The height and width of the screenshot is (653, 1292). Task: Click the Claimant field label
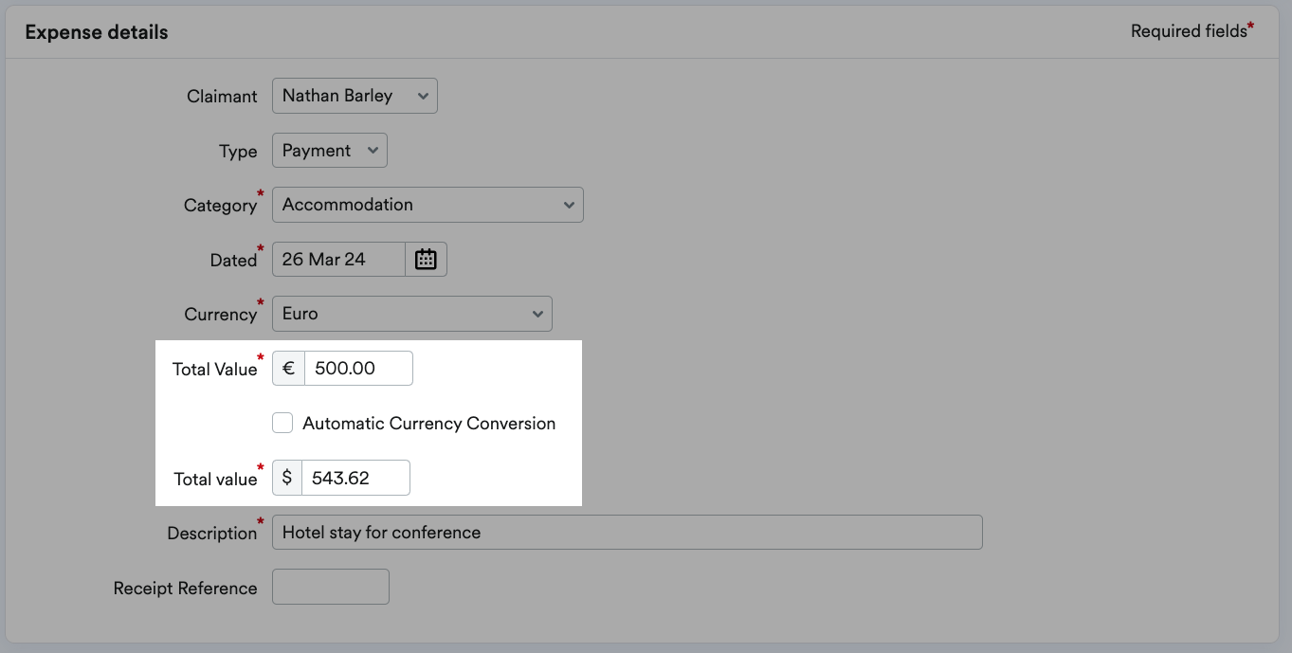(222, 97)
